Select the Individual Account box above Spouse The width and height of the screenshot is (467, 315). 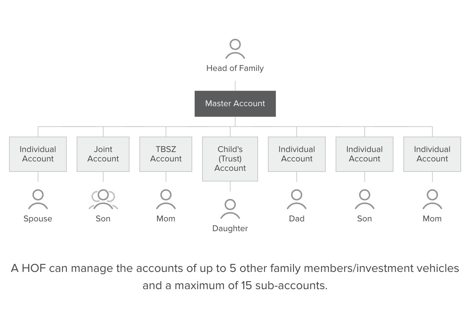coord(38,154)
